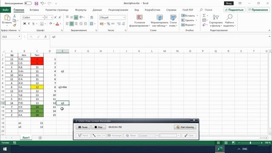Toggle bold (Ж) formatting

[25, 24]
